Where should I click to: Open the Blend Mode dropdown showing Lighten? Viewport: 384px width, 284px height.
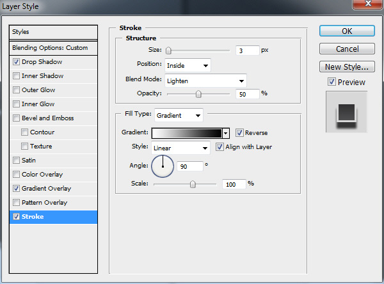(205, 81)
